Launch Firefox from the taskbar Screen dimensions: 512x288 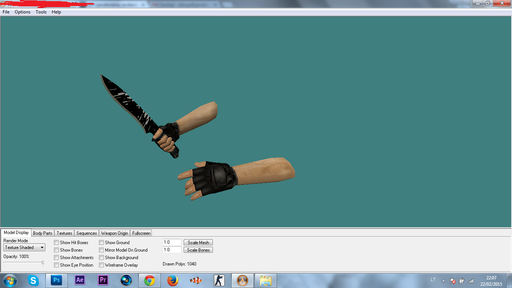coord(173,280)
